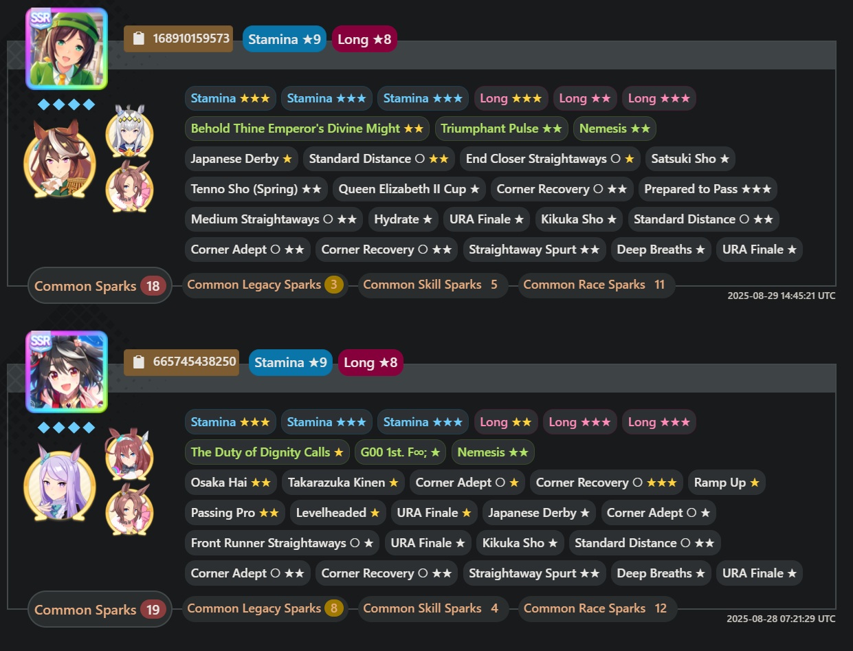Click Long ★8 badge beside ID 665745438250

[370, 362]
